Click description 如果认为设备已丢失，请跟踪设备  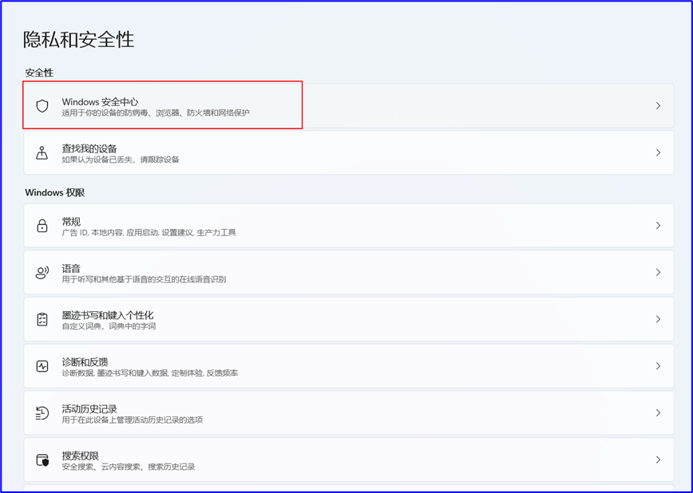pos(121,160)
